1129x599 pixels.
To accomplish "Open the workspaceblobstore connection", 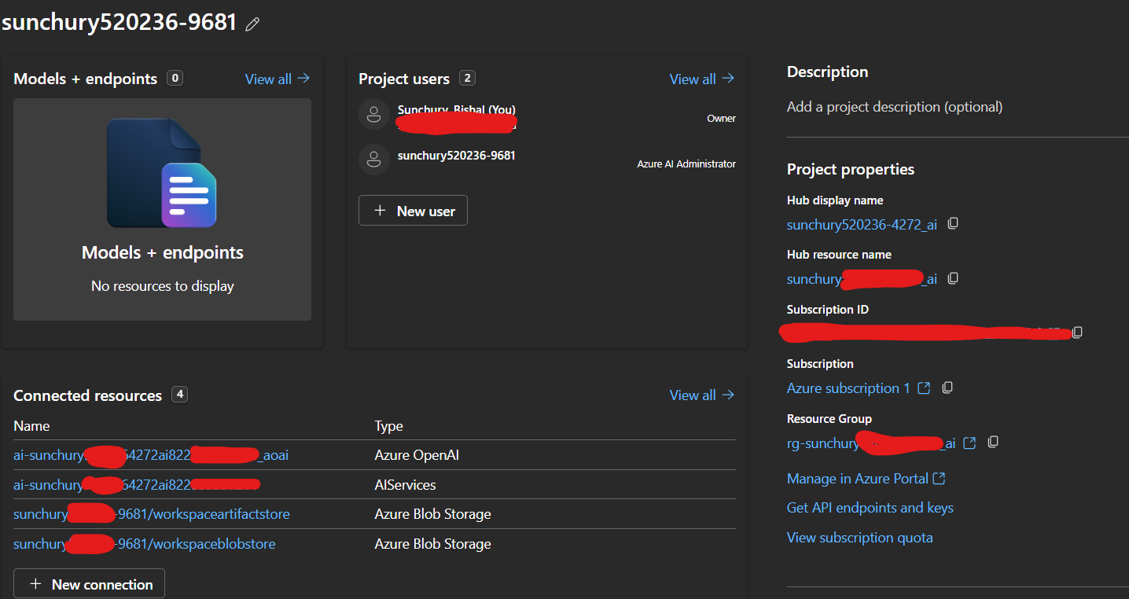I will click(145, 544).
